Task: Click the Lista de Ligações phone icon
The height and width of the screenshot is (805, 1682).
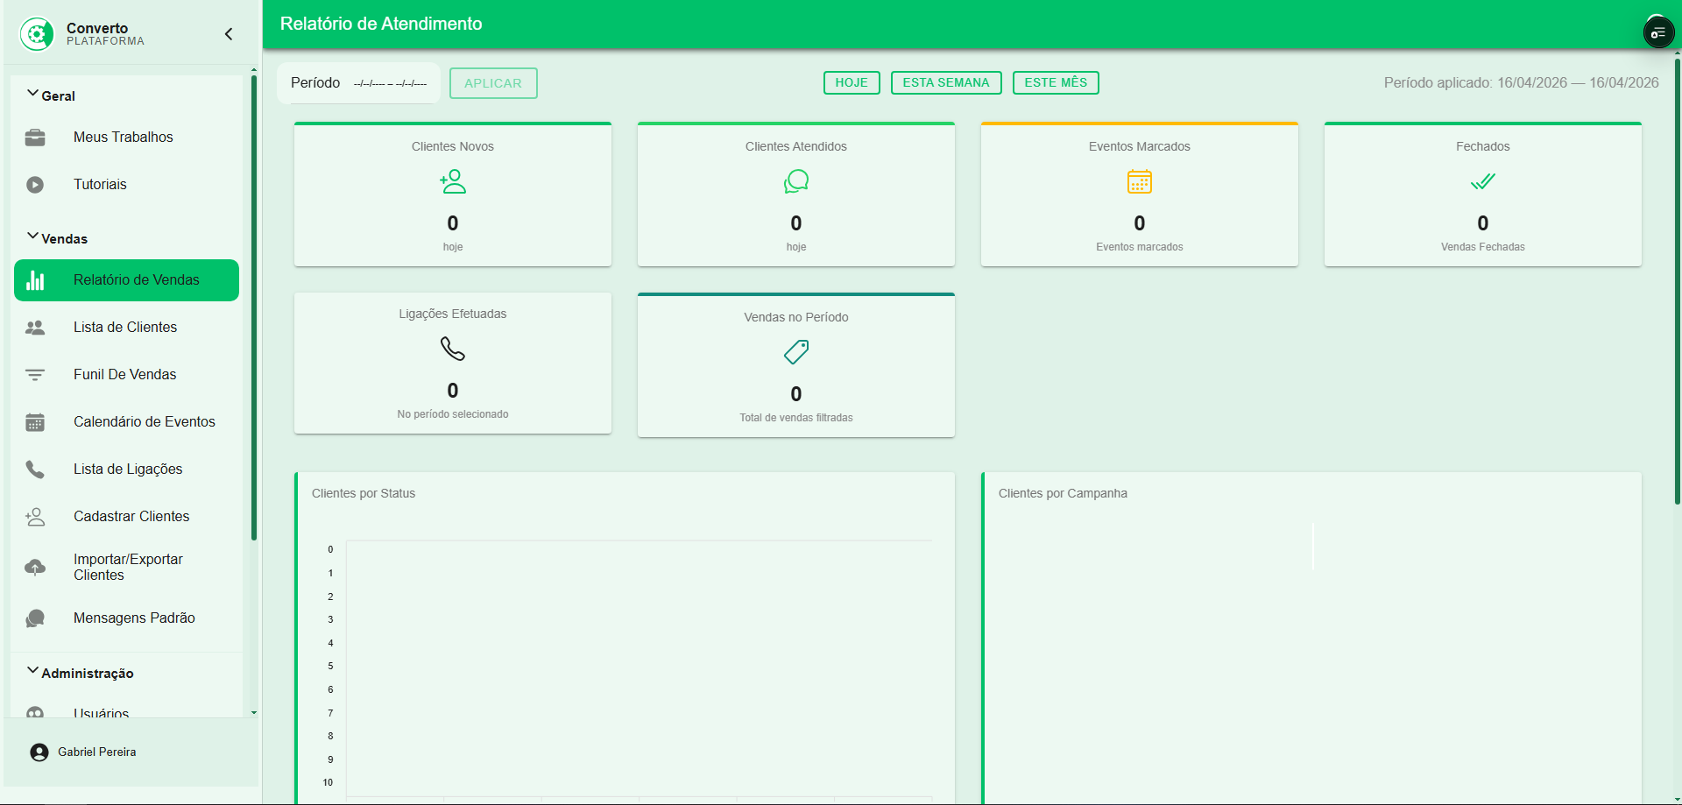Action: tap(35, 470)
